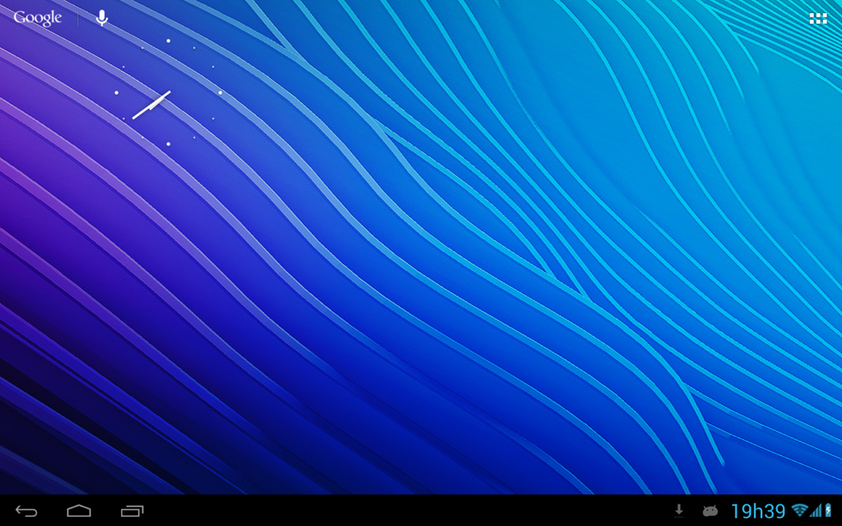Viewport: 842px width, 526px height.
Task: Show recent apps from the navigation bar
Action: (x=132, y=511)
